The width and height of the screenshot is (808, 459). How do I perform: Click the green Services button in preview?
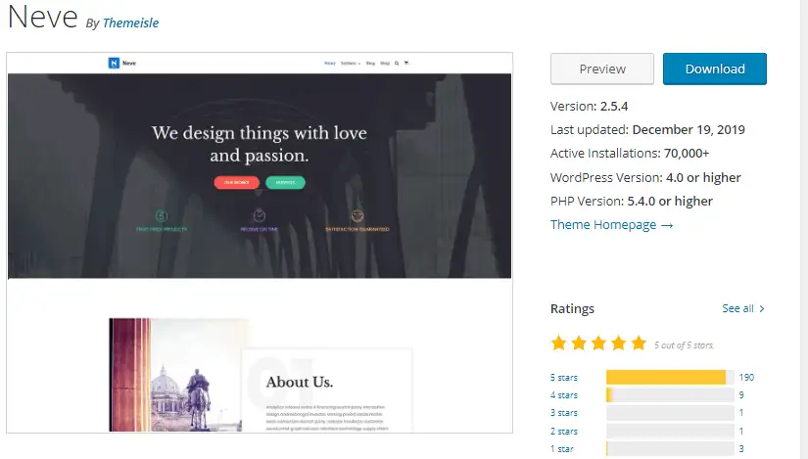[x=285, y=182]
